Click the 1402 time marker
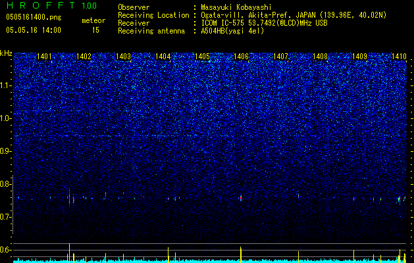Image resolution: width=414 pixels, height=263 pixels. pos(84,57)
